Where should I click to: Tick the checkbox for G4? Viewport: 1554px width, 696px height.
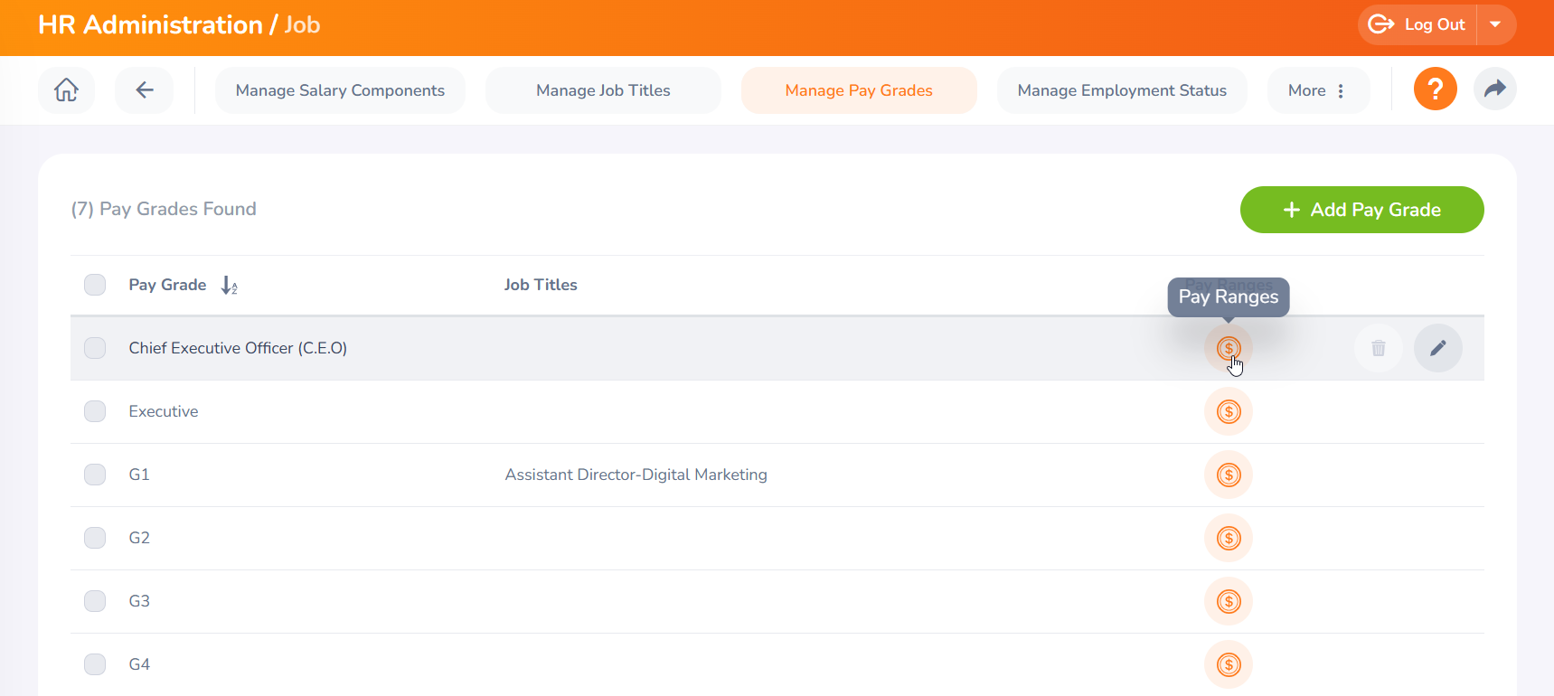[95, 665]
